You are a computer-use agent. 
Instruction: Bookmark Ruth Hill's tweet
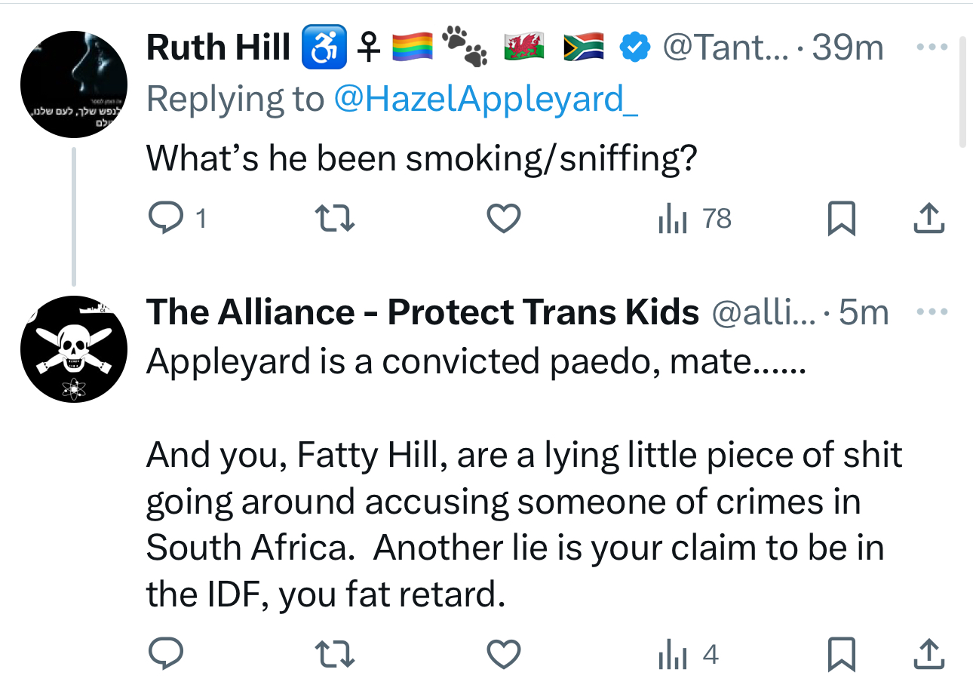[841, 218]
